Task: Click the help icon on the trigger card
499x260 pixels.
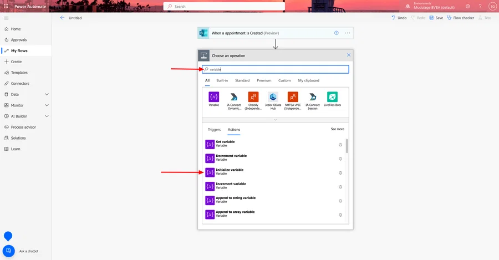Action: point(337,33)
